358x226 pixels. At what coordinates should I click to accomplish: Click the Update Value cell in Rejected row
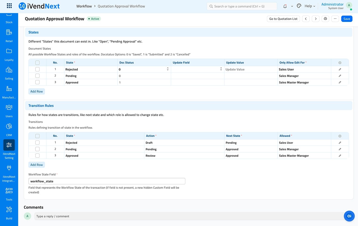pyautogui.click(x=251, y=69)
